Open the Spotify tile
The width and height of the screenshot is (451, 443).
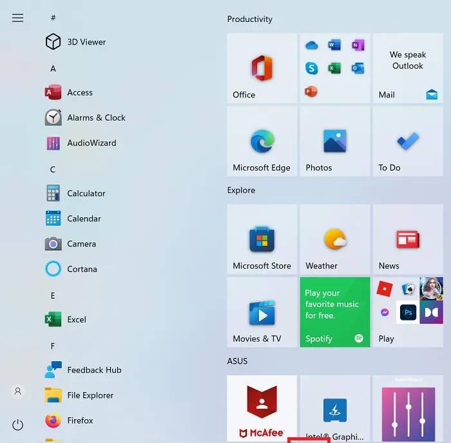point(335,312)
